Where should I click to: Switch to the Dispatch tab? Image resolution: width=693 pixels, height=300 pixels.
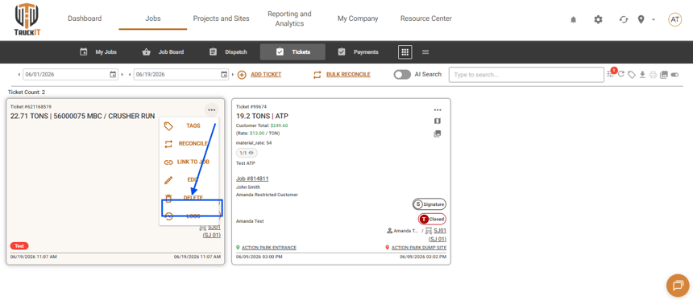[228, 52]
